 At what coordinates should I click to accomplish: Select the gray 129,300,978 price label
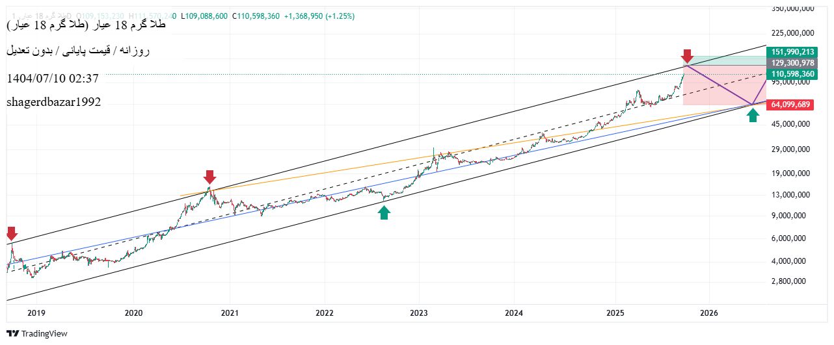(792, 63)
